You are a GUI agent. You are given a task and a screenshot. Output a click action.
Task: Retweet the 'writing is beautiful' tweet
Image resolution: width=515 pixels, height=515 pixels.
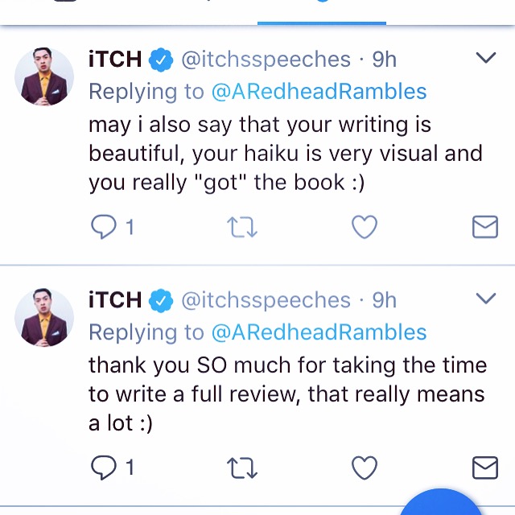(242, 227)
